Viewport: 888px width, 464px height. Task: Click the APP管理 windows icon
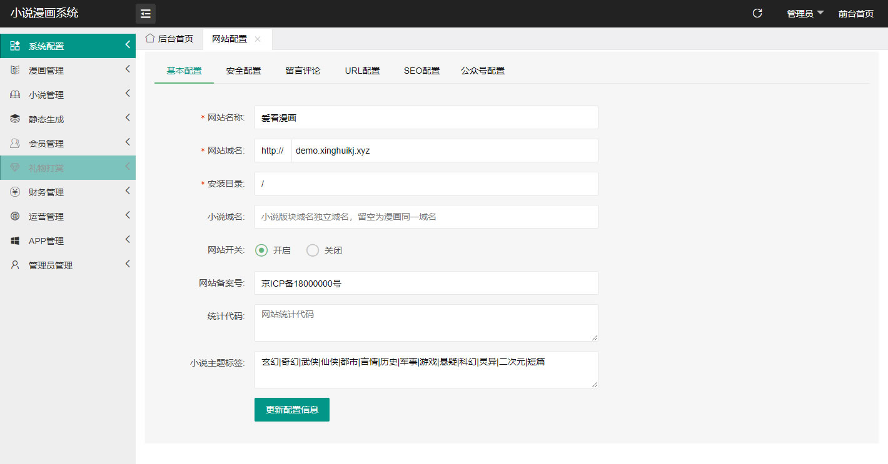coord(15,240)
